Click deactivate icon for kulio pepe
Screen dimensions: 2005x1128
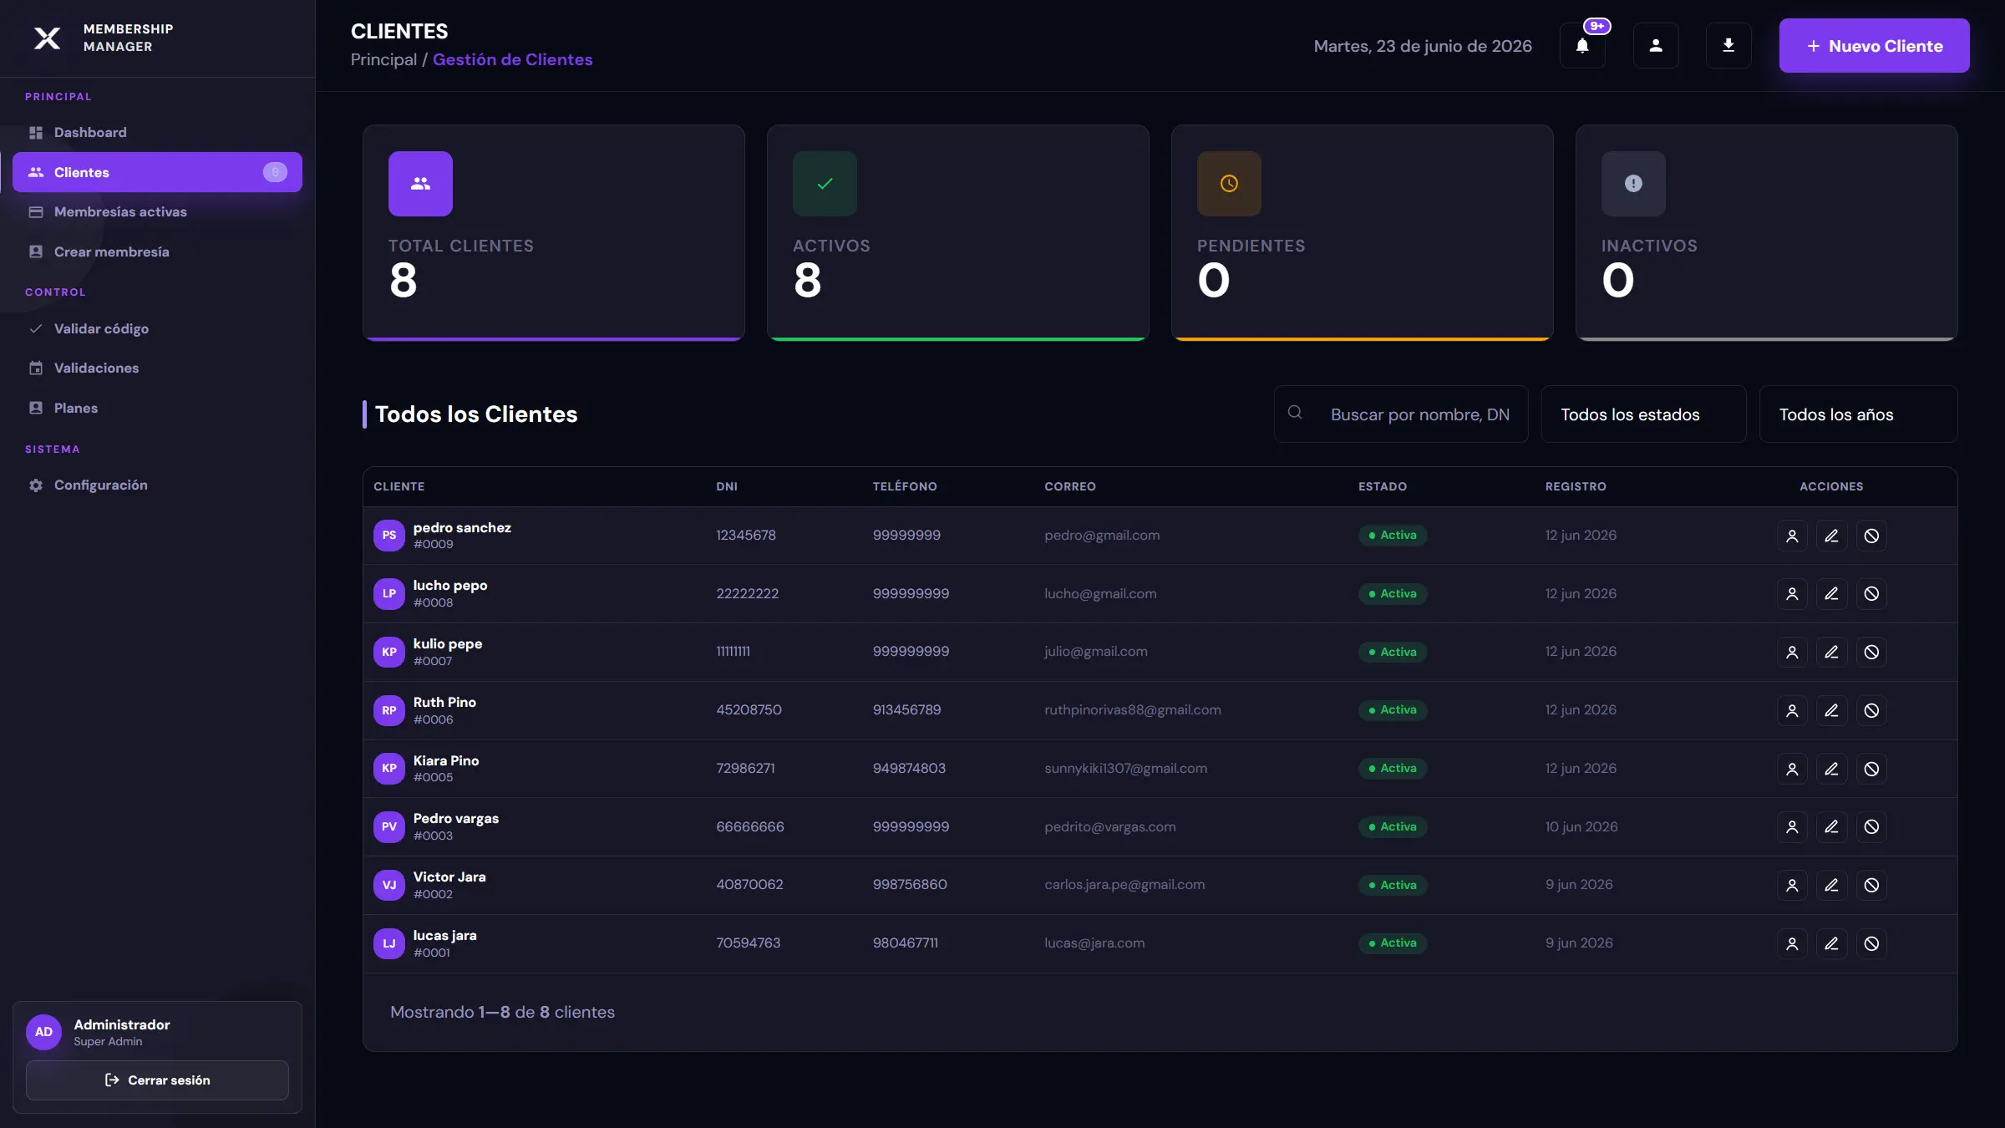[x=1871, y=652]
